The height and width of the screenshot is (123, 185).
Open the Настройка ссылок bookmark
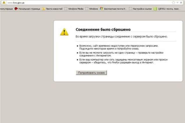tap(140, 9)
